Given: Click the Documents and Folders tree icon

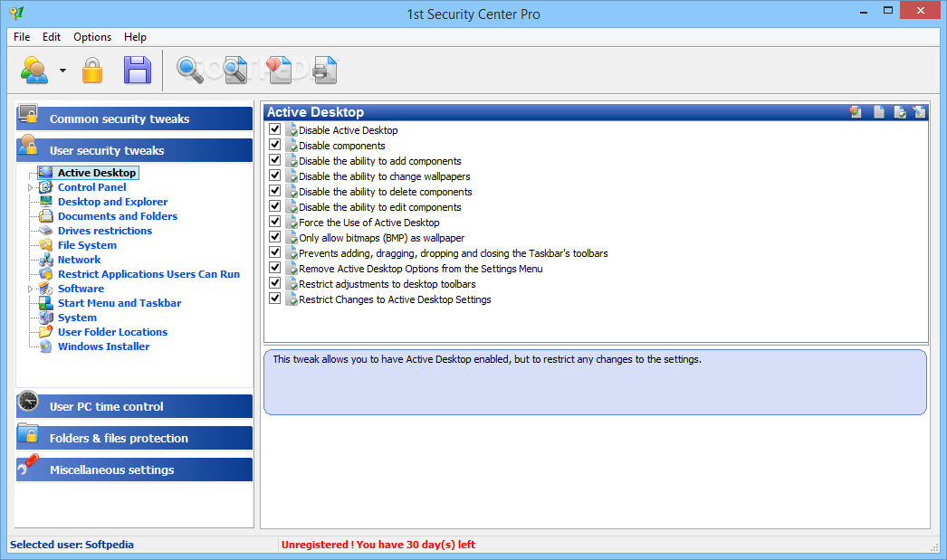Looking at the screenshot, I should [x=46, y=216].
